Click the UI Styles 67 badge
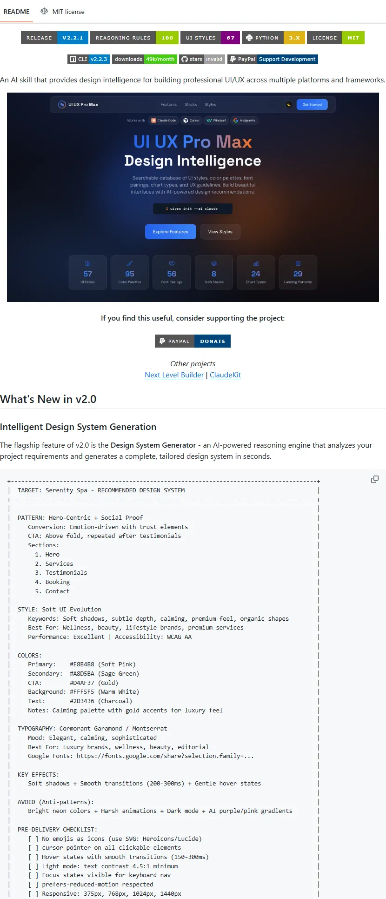386x899 pixels. click(210, 38)
